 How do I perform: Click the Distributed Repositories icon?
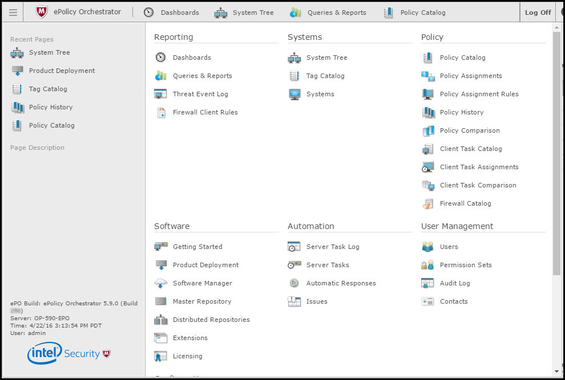click(161, 320)
